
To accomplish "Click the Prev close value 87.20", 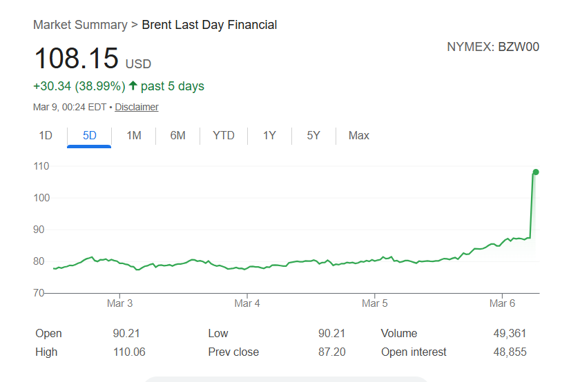I will click(331, 352).
